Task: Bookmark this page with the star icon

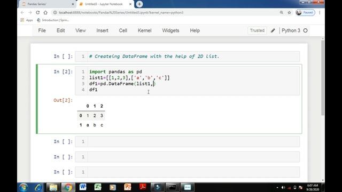Action: coord(289,13)
